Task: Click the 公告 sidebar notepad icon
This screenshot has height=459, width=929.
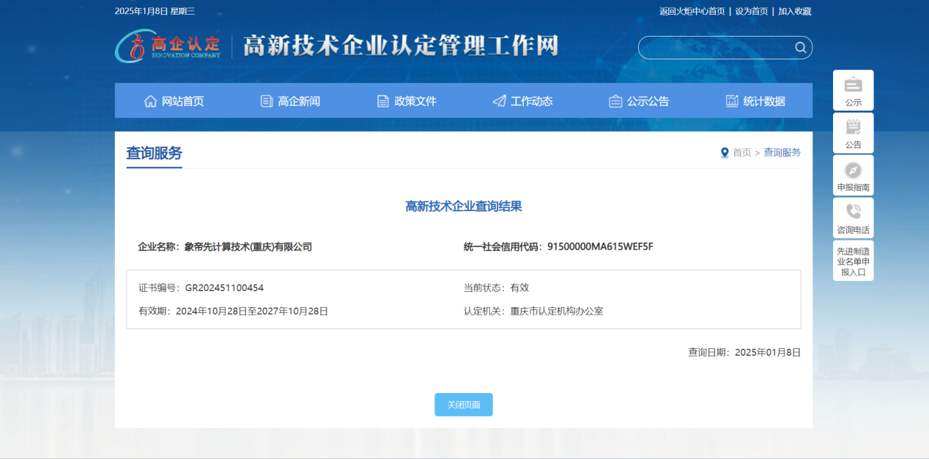Action: (x=853, y=127)
